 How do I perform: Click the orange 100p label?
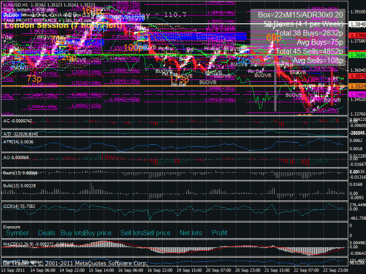click(134, 47)
